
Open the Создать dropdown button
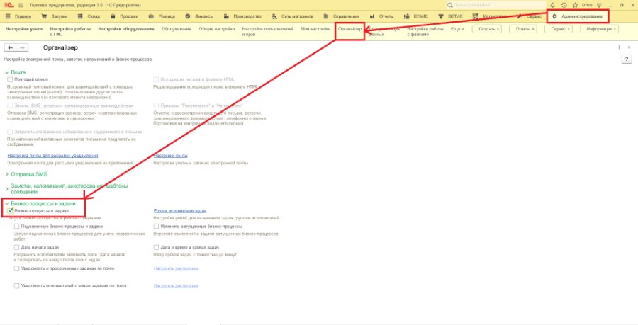(486, 29)
